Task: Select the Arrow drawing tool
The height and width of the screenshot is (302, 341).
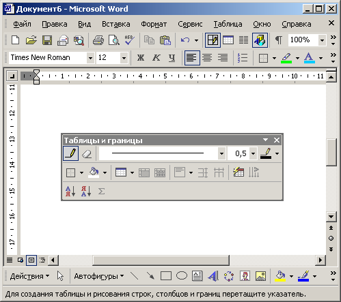Action: pos(150,276)
